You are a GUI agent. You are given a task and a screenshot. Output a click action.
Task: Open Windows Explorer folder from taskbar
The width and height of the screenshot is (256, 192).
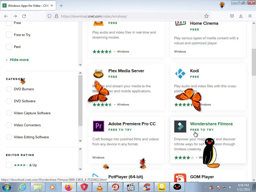[x=38, y=187]
